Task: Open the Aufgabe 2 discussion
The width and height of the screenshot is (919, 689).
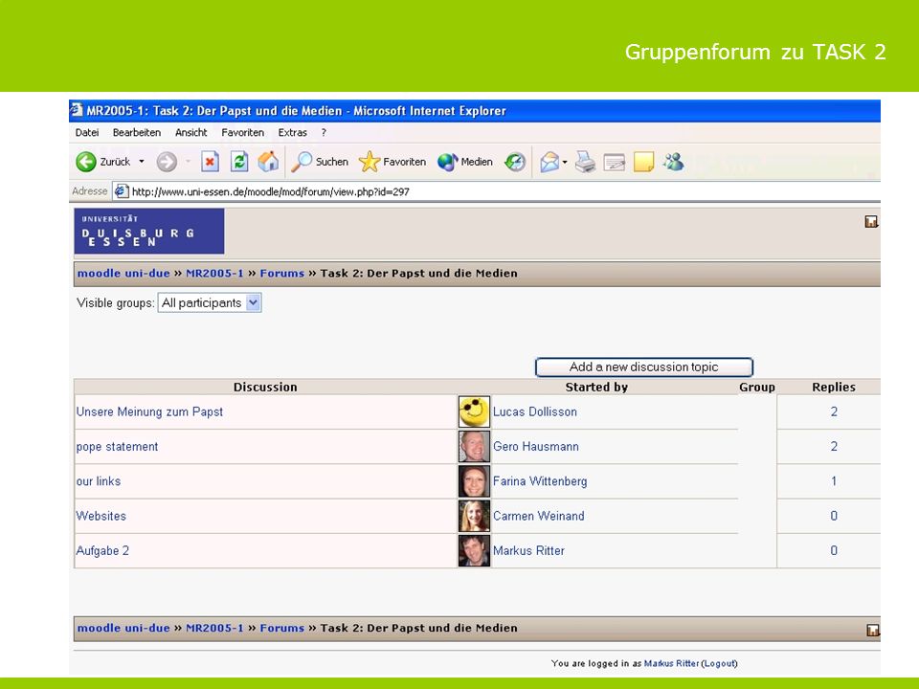Action: tap(102, 550)
